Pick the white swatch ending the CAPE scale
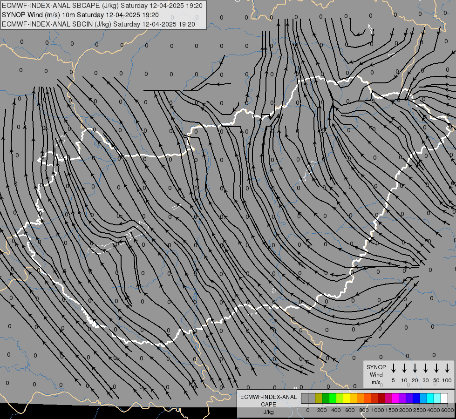The width and height of the screenshot is (456, 419). 444,398
